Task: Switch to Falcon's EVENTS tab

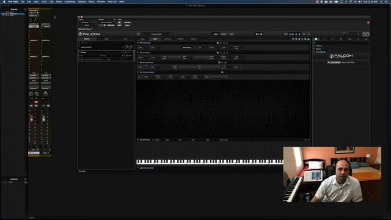Action: point(180,39)
